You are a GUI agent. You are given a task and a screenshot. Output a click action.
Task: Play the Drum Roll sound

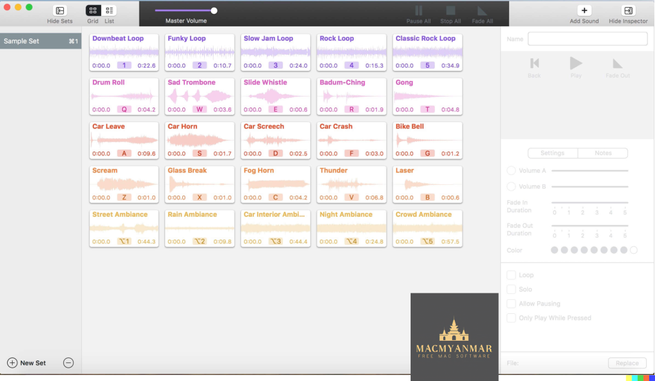coord(124,97)
